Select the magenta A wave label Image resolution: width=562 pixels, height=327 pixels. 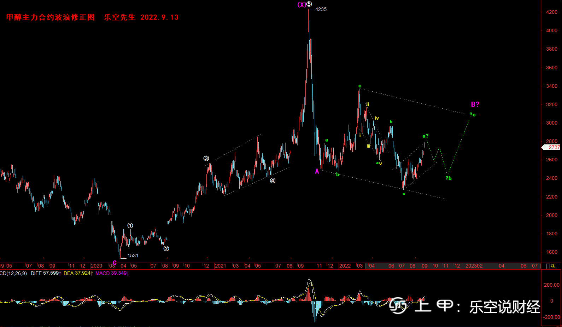coord(317,171)
